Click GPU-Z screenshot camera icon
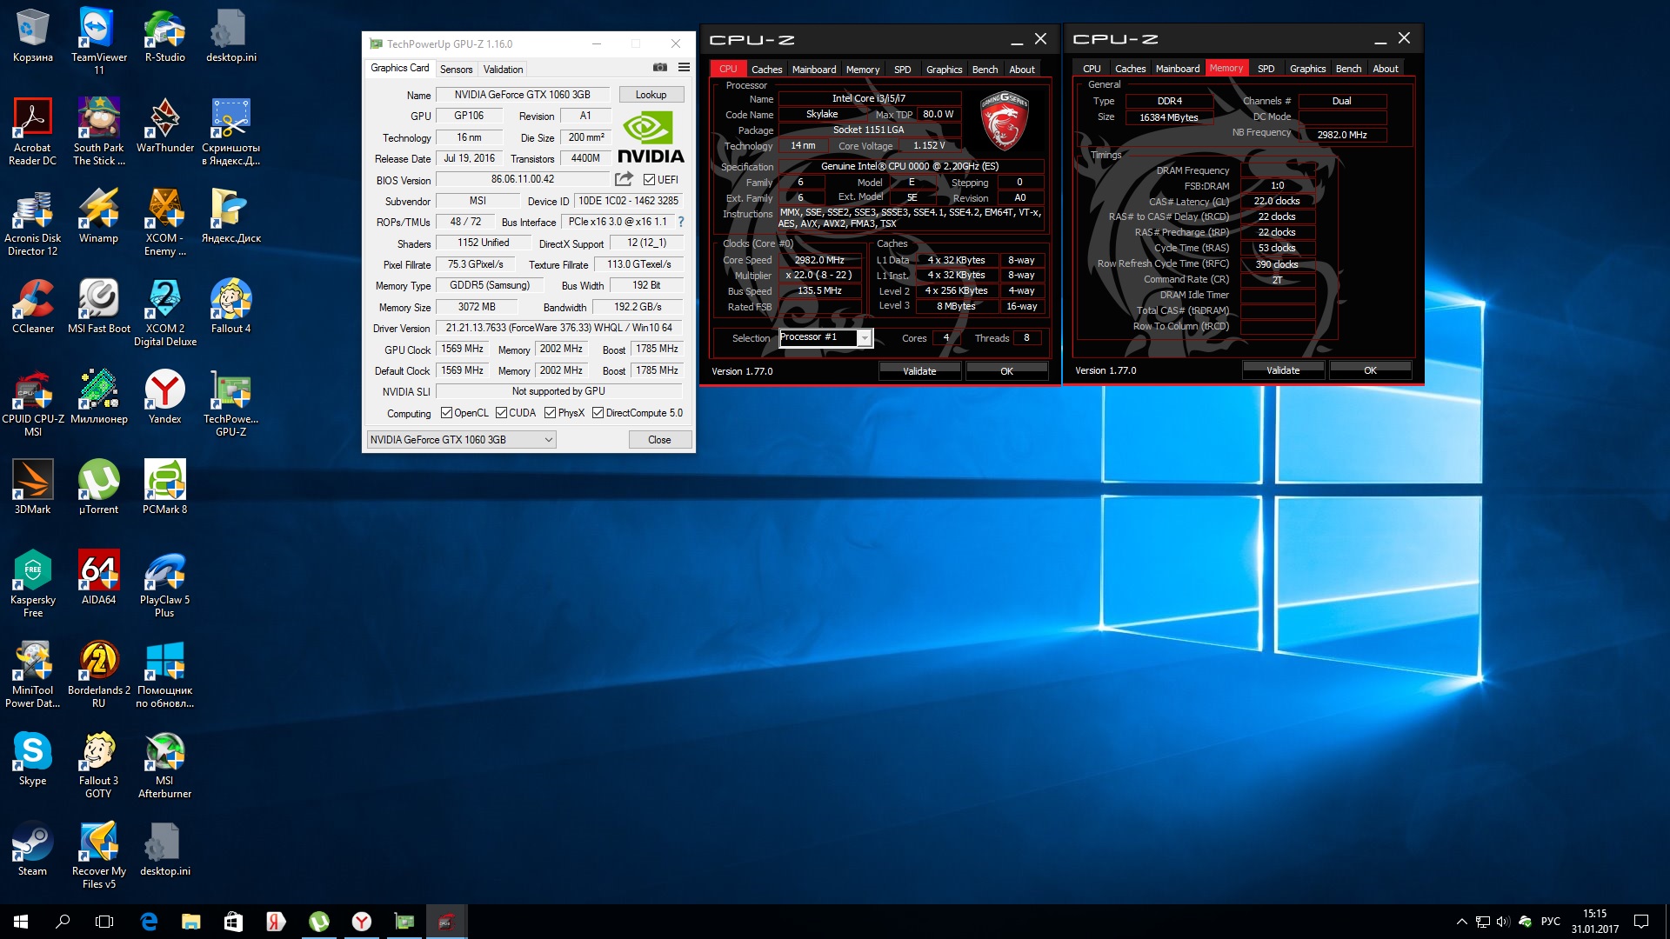The image size is (1670, 939). pyautogui.click(x=660, y=68)
